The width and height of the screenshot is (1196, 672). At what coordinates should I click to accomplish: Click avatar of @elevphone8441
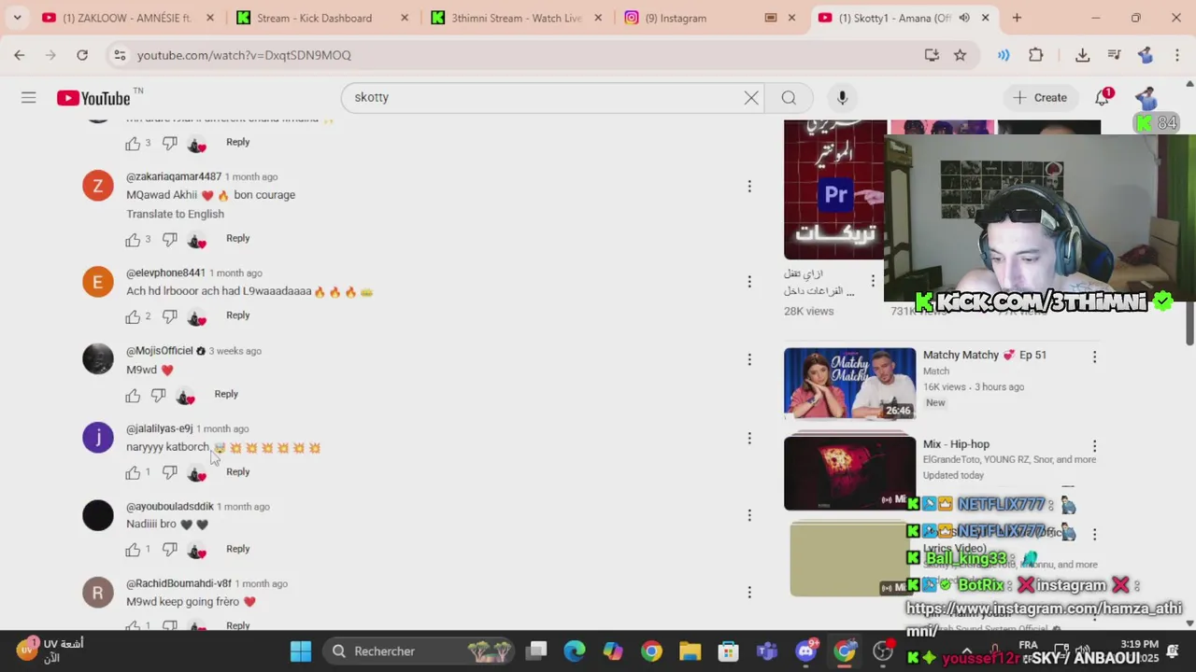[97, 282]
